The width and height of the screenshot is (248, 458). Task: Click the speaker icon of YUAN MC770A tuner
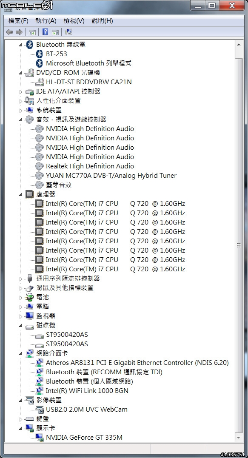(40, 175)
